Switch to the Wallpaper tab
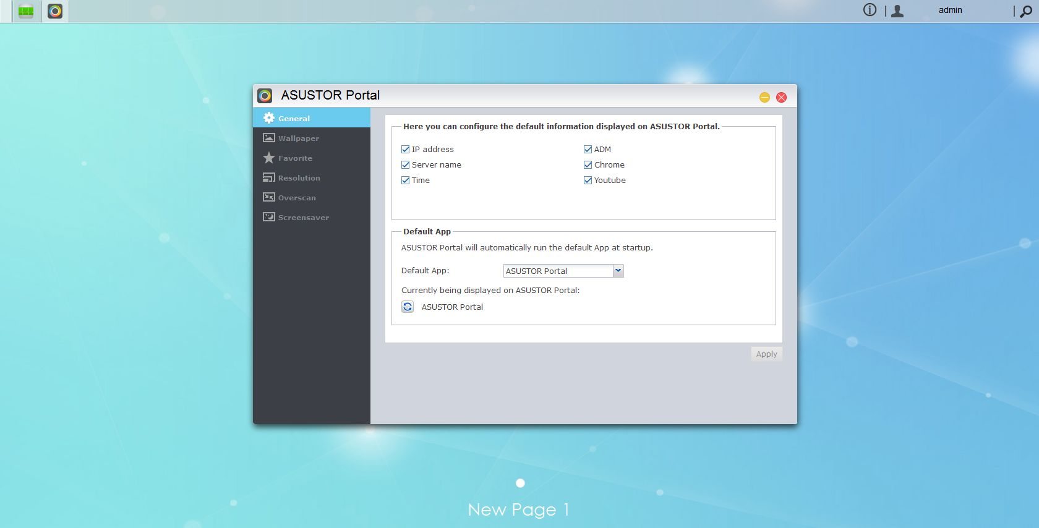This screenshot has height=528, width=1039. [312, 138]
